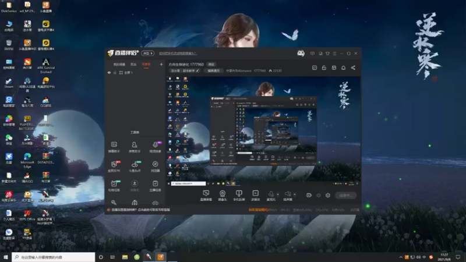Click the orange status text in status bar
This screenshot has width=466, height=262.
click(x=258, y=210)
